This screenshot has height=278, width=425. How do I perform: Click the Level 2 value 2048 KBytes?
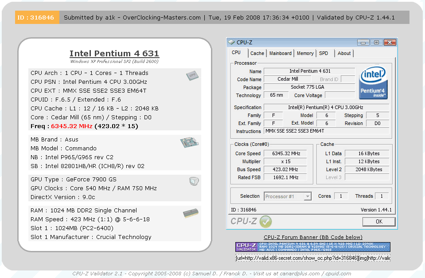pos(367,169)
